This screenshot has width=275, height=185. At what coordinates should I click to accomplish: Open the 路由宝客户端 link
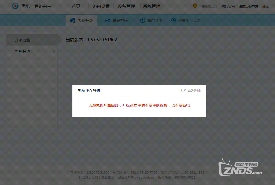pos(248,6)
